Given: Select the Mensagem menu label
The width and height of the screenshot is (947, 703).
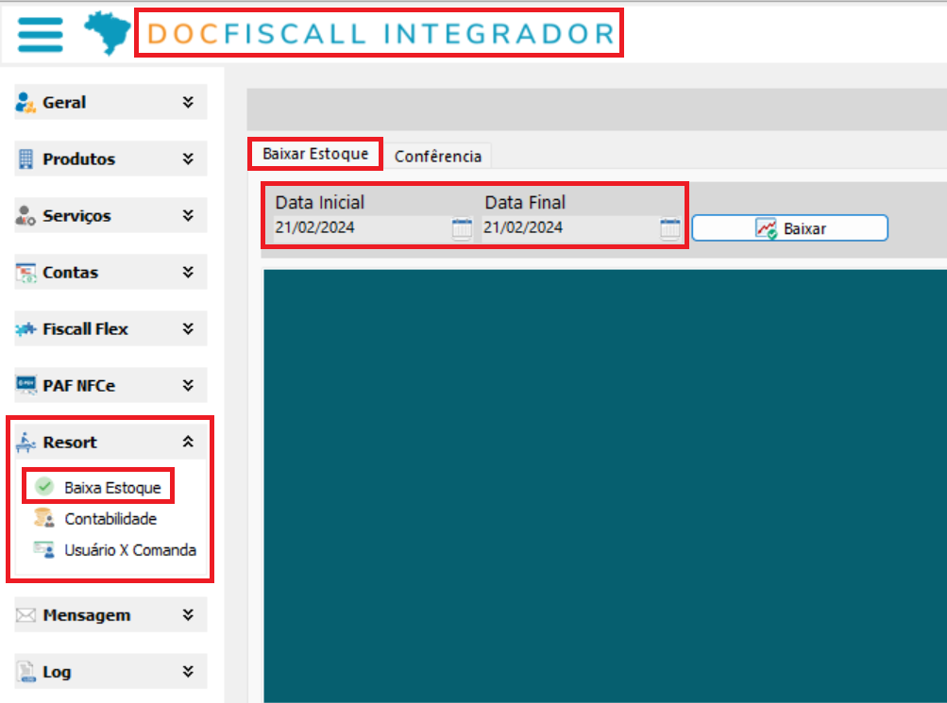Looking at the screenshot, I should point(86,615).
